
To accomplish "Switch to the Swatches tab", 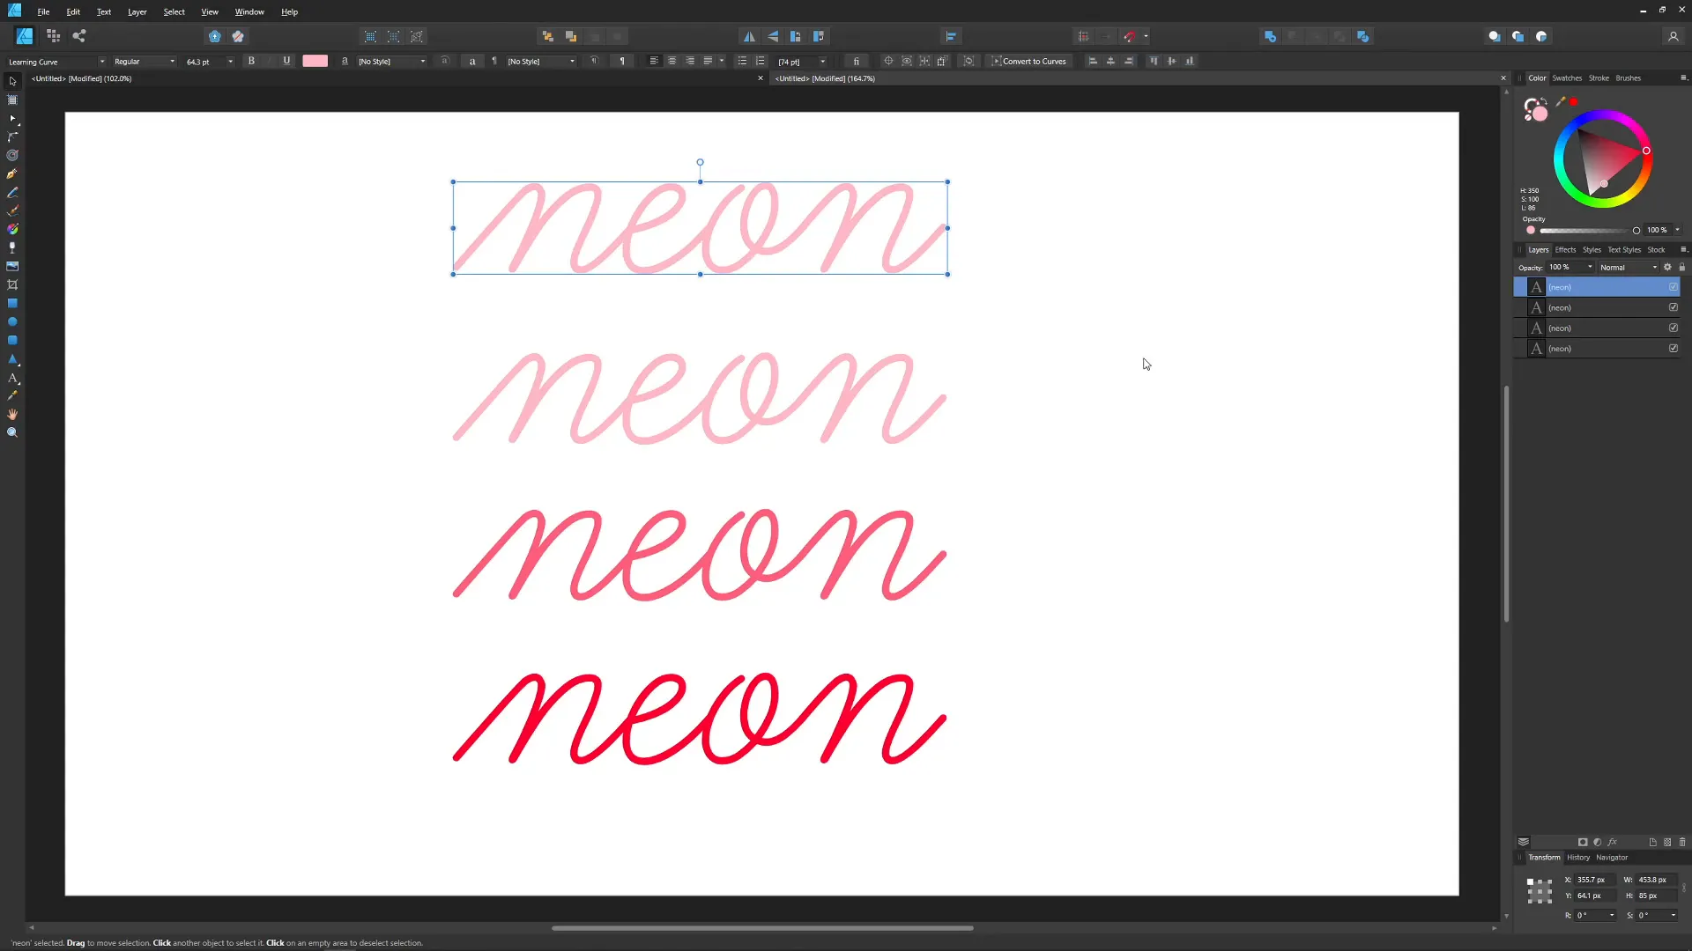I will 1566,77.
